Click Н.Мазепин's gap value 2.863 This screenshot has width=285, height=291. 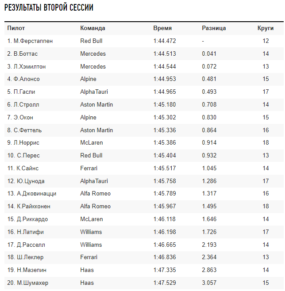tap(209, 270)
